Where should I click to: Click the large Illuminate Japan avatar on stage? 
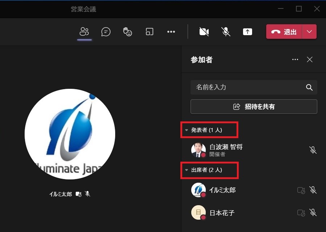[x=70, y=134]
